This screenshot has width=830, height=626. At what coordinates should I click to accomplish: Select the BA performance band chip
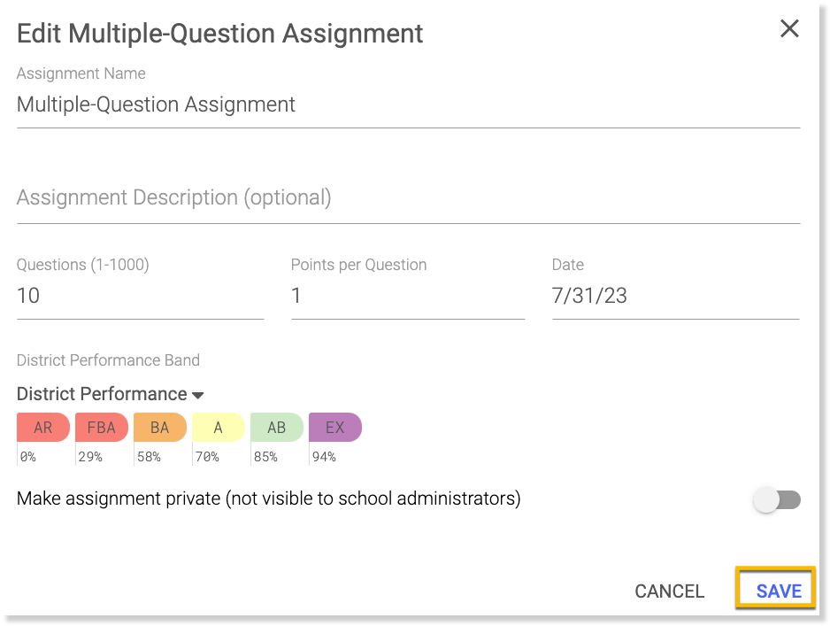tap(159, 427)
